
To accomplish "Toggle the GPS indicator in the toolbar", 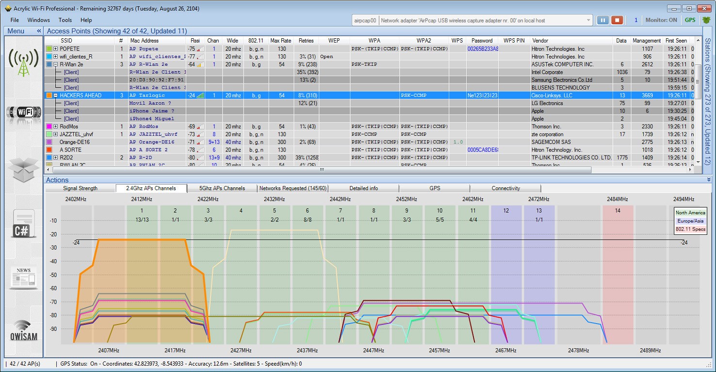I will click(x=690, y=20).
